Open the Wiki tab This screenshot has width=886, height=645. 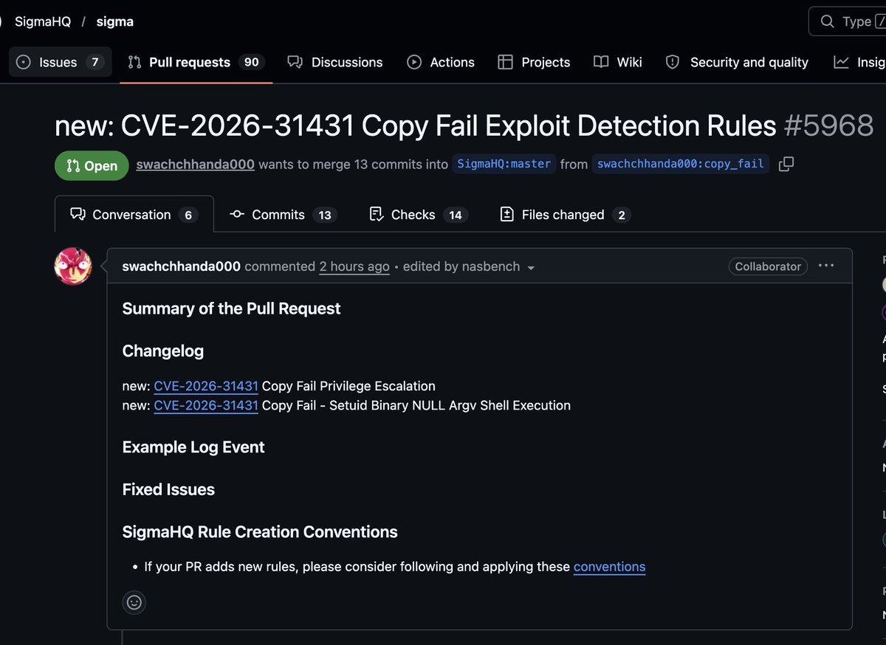click(x=618, y=62)
